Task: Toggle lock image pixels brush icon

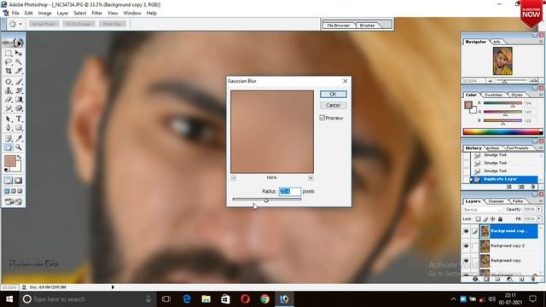Action: click(x=485, y=219)
